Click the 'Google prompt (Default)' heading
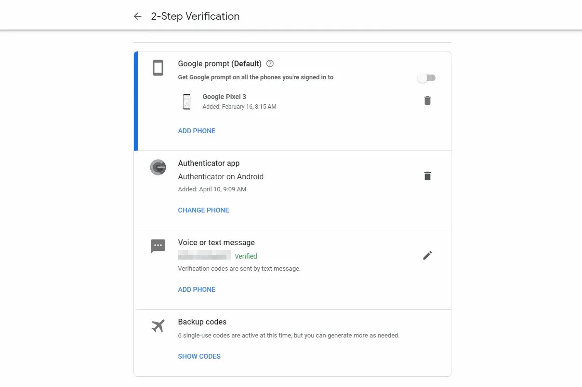Viewport: 582px width, 387px height. point(220,63)
